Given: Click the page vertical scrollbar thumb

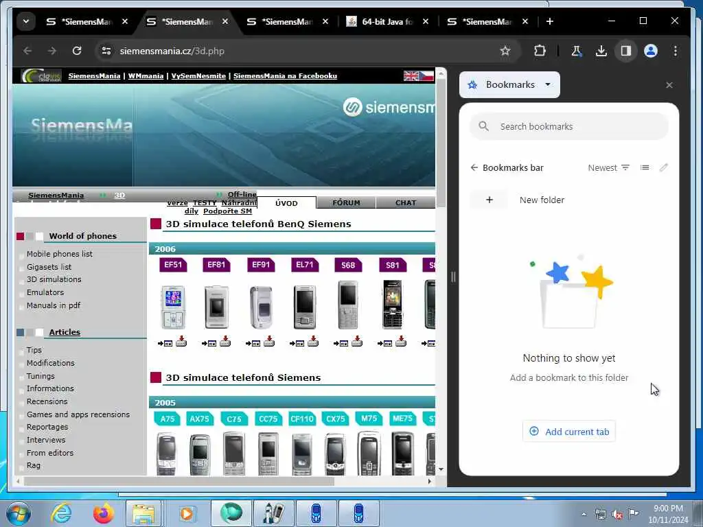Looking at the screenshot, I should 441,143.
